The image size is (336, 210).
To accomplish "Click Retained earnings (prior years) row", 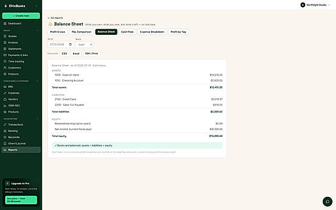I will pos(137,123).
